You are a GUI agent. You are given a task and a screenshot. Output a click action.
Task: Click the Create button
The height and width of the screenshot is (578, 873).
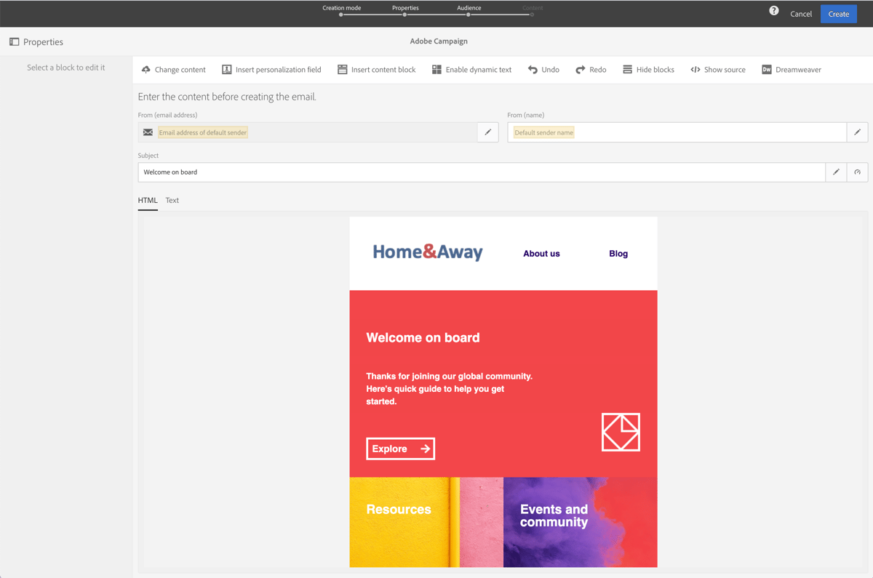(838, 13)
